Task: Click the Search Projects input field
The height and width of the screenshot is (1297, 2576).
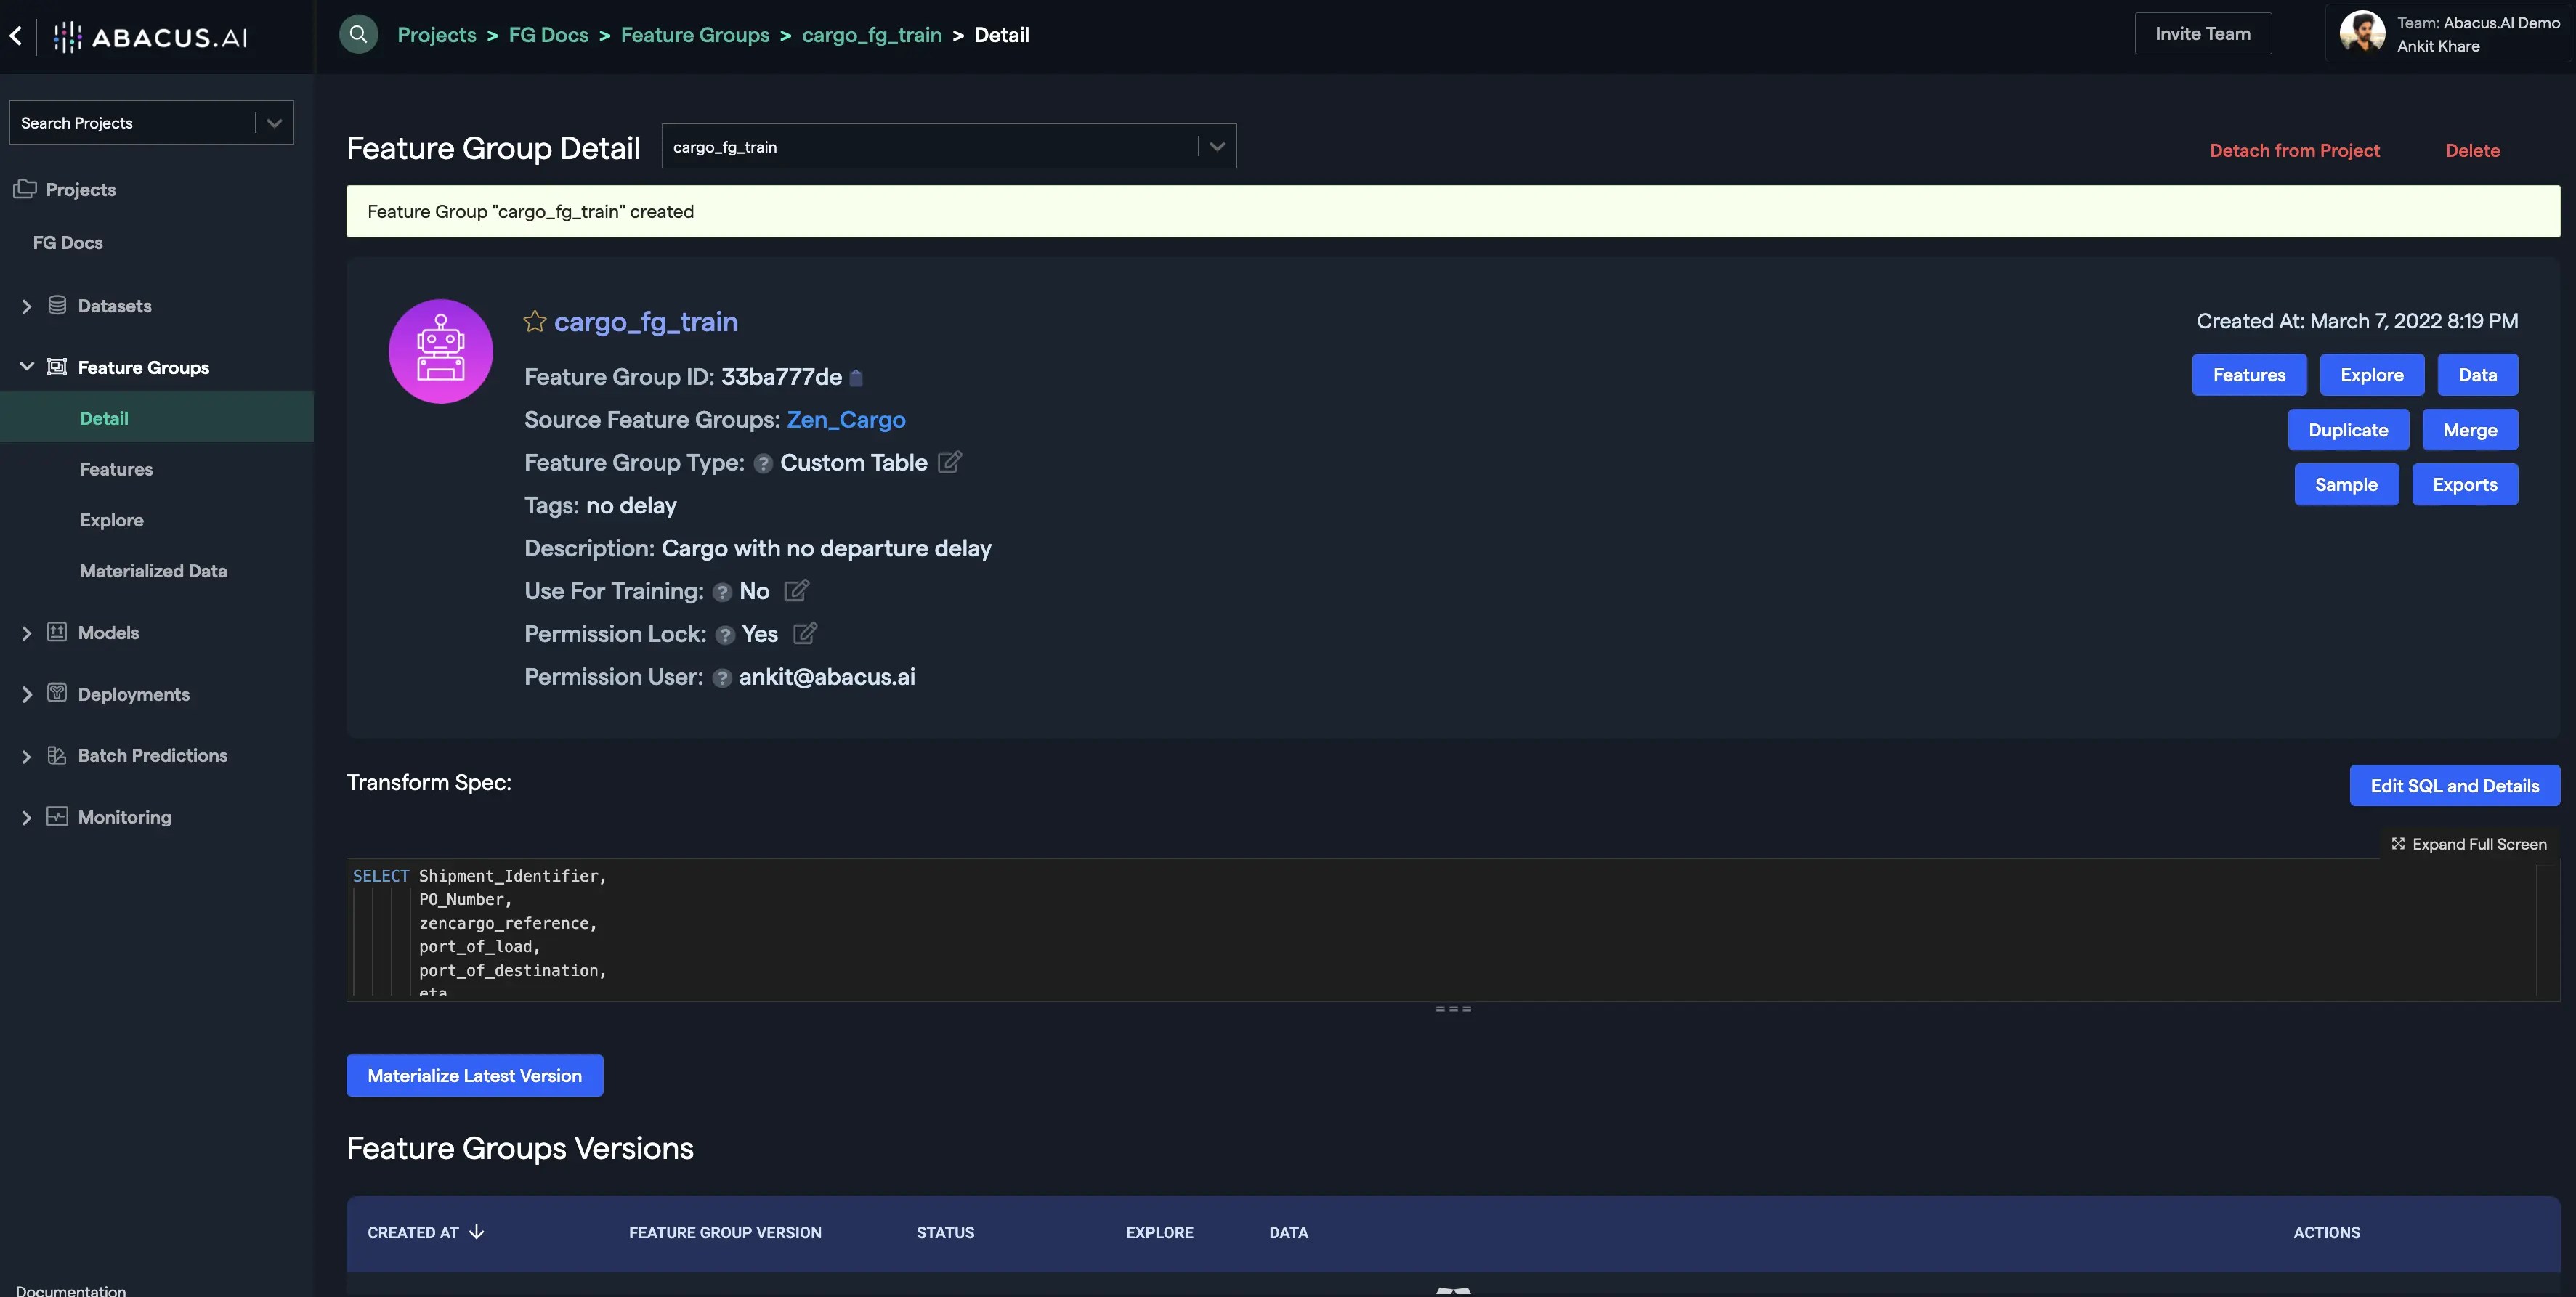Action: coord(130,123)
